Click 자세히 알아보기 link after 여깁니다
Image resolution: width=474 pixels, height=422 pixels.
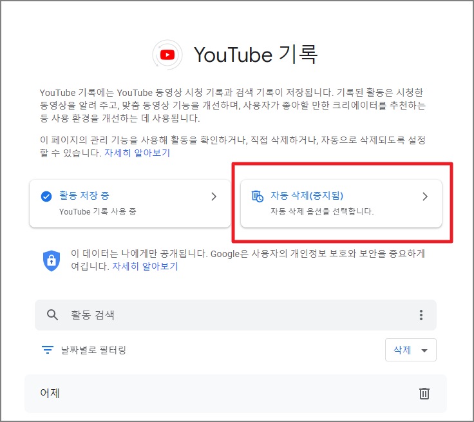click(145, 266)
